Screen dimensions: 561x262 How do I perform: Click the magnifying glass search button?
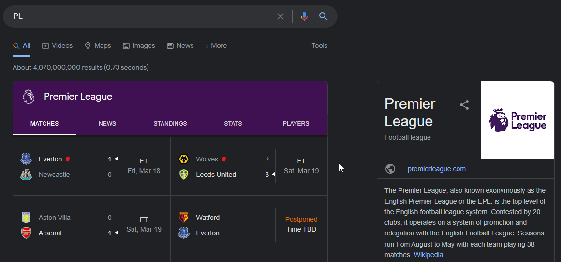pos(324,16)
